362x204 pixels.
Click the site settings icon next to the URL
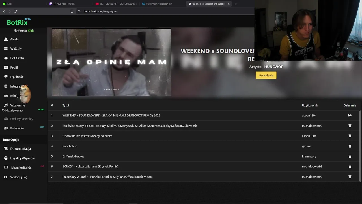(x=79, y=11)
